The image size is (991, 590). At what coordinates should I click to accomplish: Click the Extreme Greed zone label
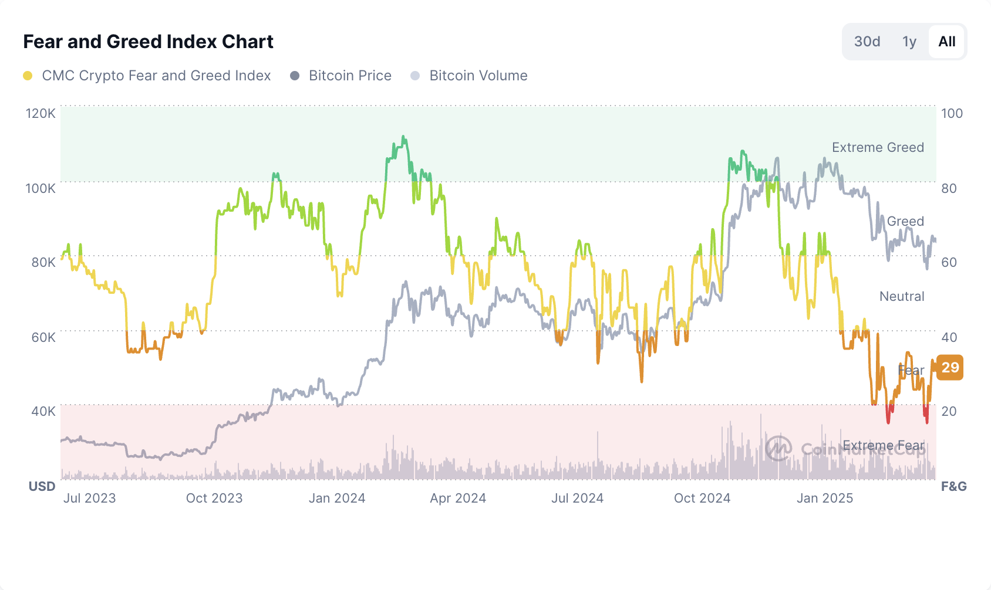coord(878,147)
